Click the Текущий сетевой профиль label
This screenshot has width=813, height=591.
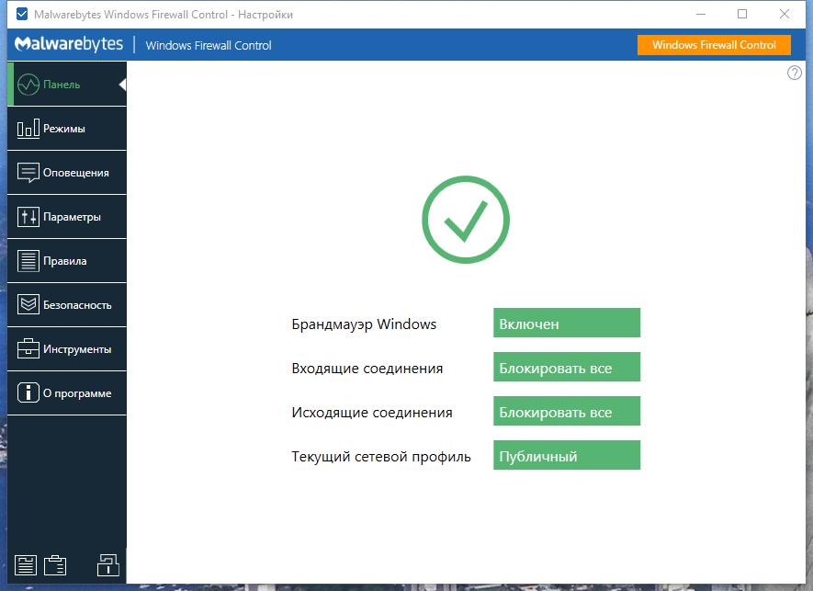coord(381,457)
